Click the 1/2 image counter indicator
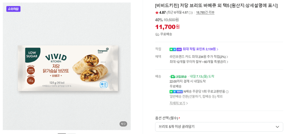Image resolution: width=284 pixels, height=134 pixels. click(123, 124)
